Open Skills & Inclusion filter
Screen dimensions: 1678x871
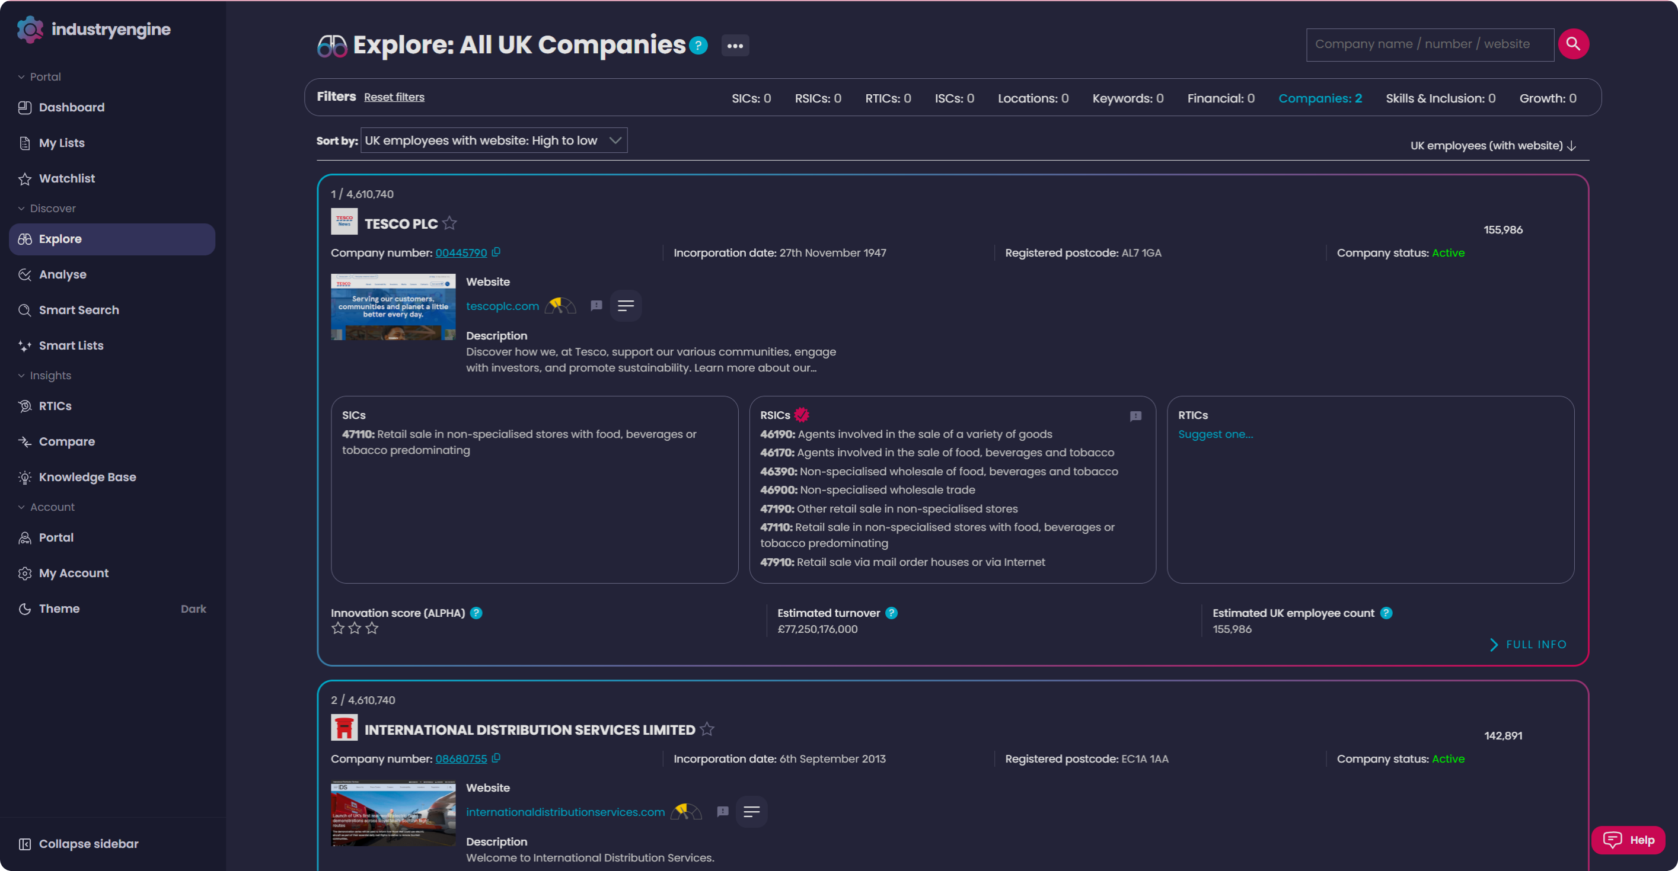[x=1440, y=98]
